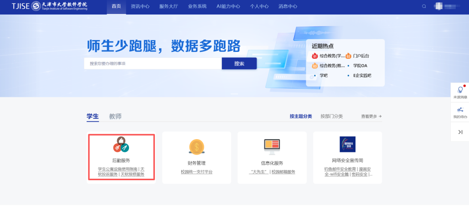Click the service search input field
469x206 pixels.
pos(153,64)
